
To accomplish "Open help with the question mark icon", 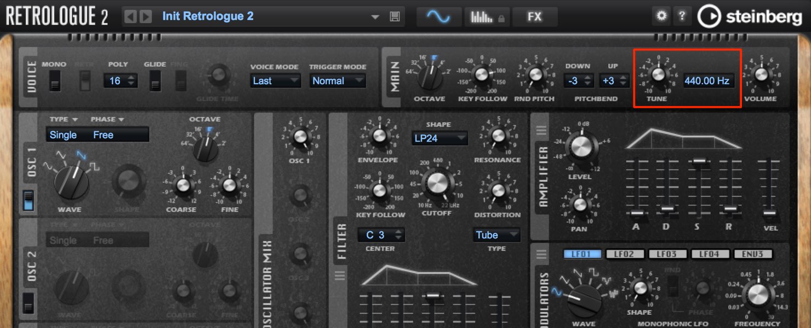I will pos(682,16).
